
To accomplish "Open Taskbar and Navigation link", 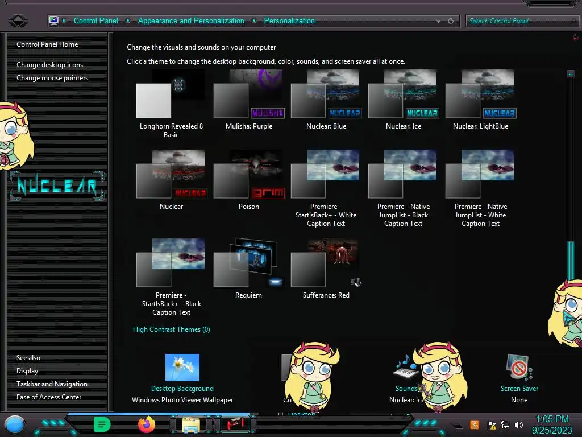I will [52, 384].
